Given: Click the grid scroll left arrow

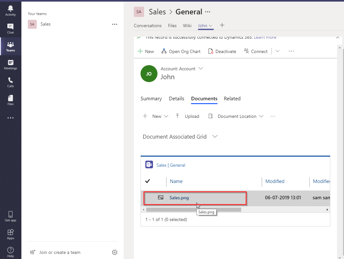Looking at the screenshot, I should pyautogui.click(x=143, y=209).
